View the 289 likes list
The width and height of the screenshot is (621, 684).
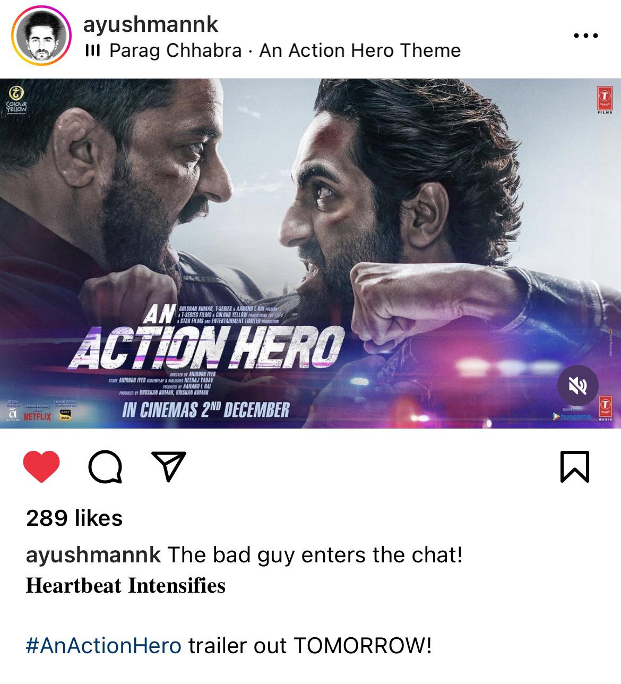pyautogui.click(x=74, y=518)
